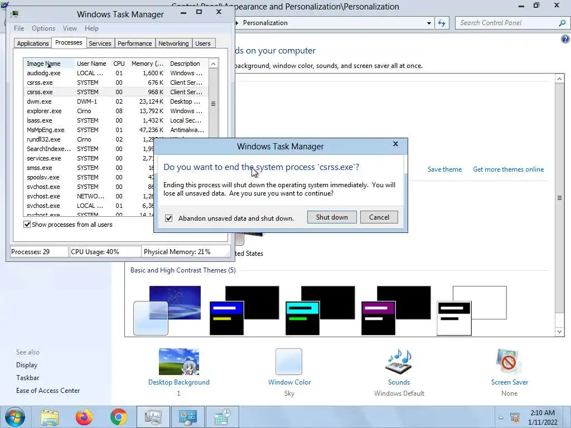
Task: Open the clock showing 2:10 AM
Action: click(x=543, y=417)
